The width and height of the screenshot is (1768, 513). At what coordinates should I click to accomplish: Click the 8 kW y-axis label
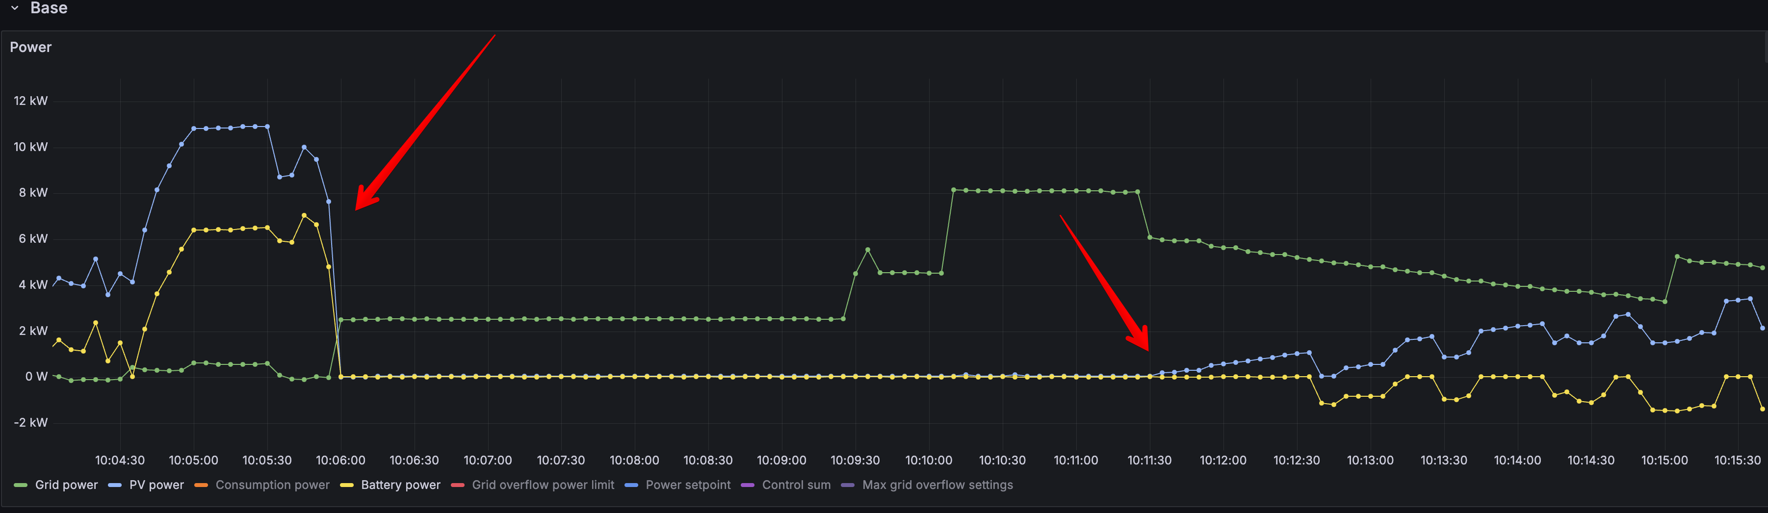point(33,193)
